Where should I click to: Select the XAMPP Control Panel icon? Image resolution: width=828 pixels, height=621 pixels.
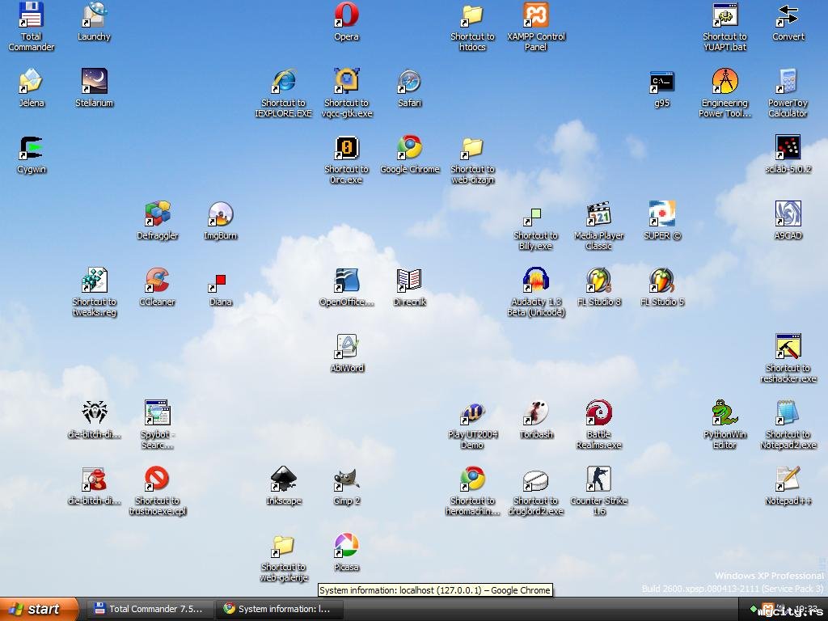(x=535, y=15)
